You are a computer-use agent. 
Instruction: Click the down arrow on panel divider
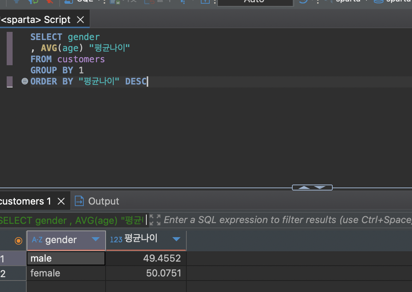[320, 188]
